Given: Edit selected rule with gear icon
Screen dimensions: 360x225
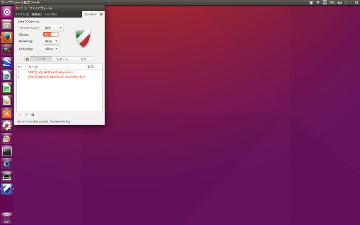Looking at the screenshot, I should tap(32, 115).
